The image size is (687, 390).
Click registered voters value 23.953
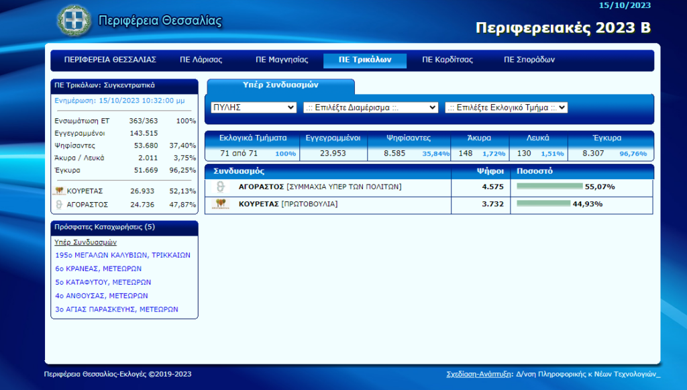tap(333, 153)
